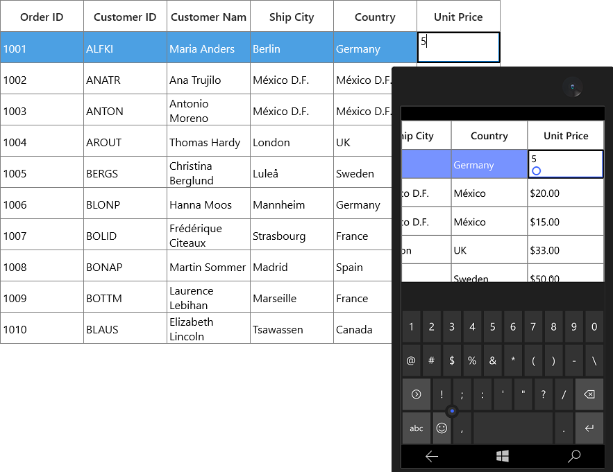Tap the backspace key on the phone keyboard
The image size is (613, 472).
[589, 394]
